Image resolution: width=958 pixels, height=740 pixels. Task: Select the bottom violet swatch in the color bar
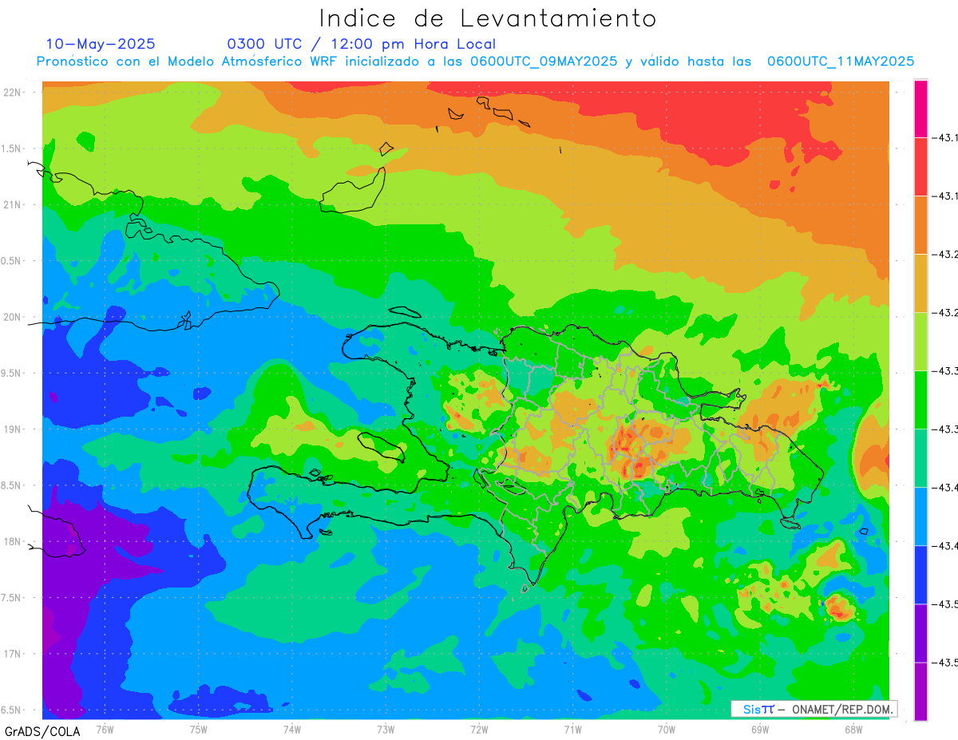pos(920,691)
